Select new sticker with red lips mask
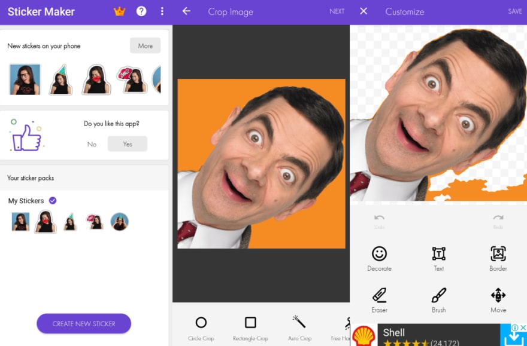Viewport: 527px width, 346px height. [x=96, y=79]
